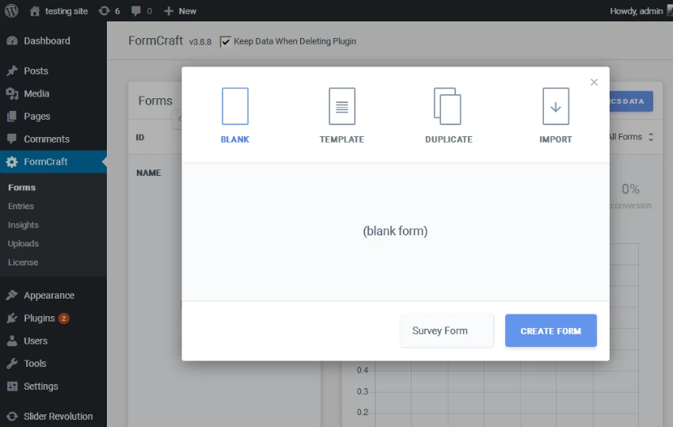Image resolution: width=673 pixels, height=427 pixels.
Task: Choose the Template form icon
Action: pyautogui.click(x=342, y=106)
